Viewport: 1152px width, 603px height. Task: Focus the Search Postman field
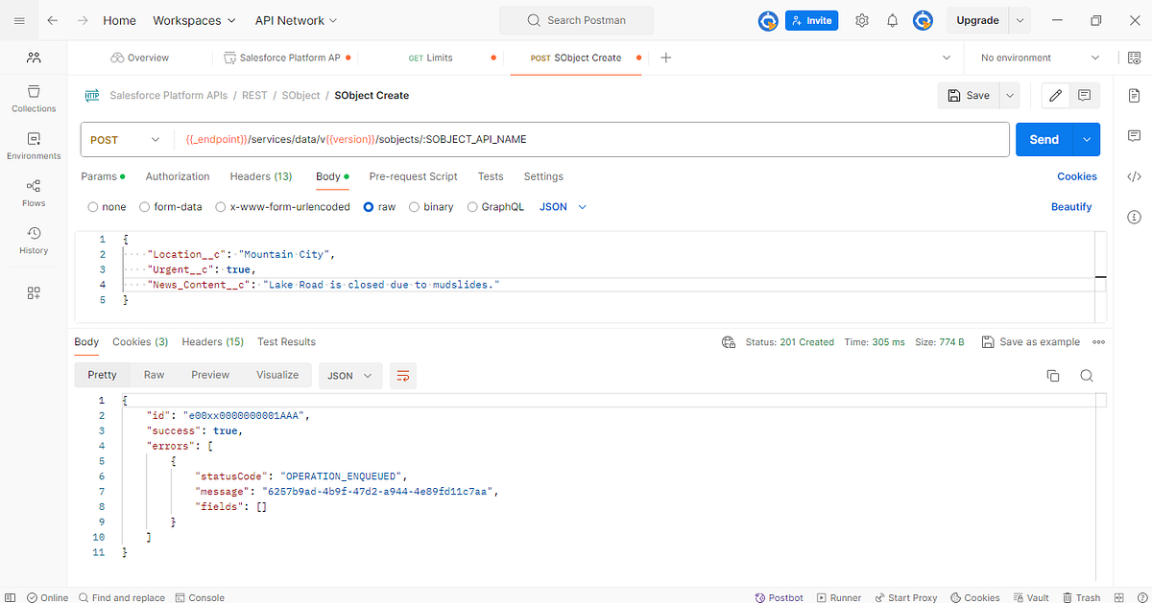(x=576, y=20)
